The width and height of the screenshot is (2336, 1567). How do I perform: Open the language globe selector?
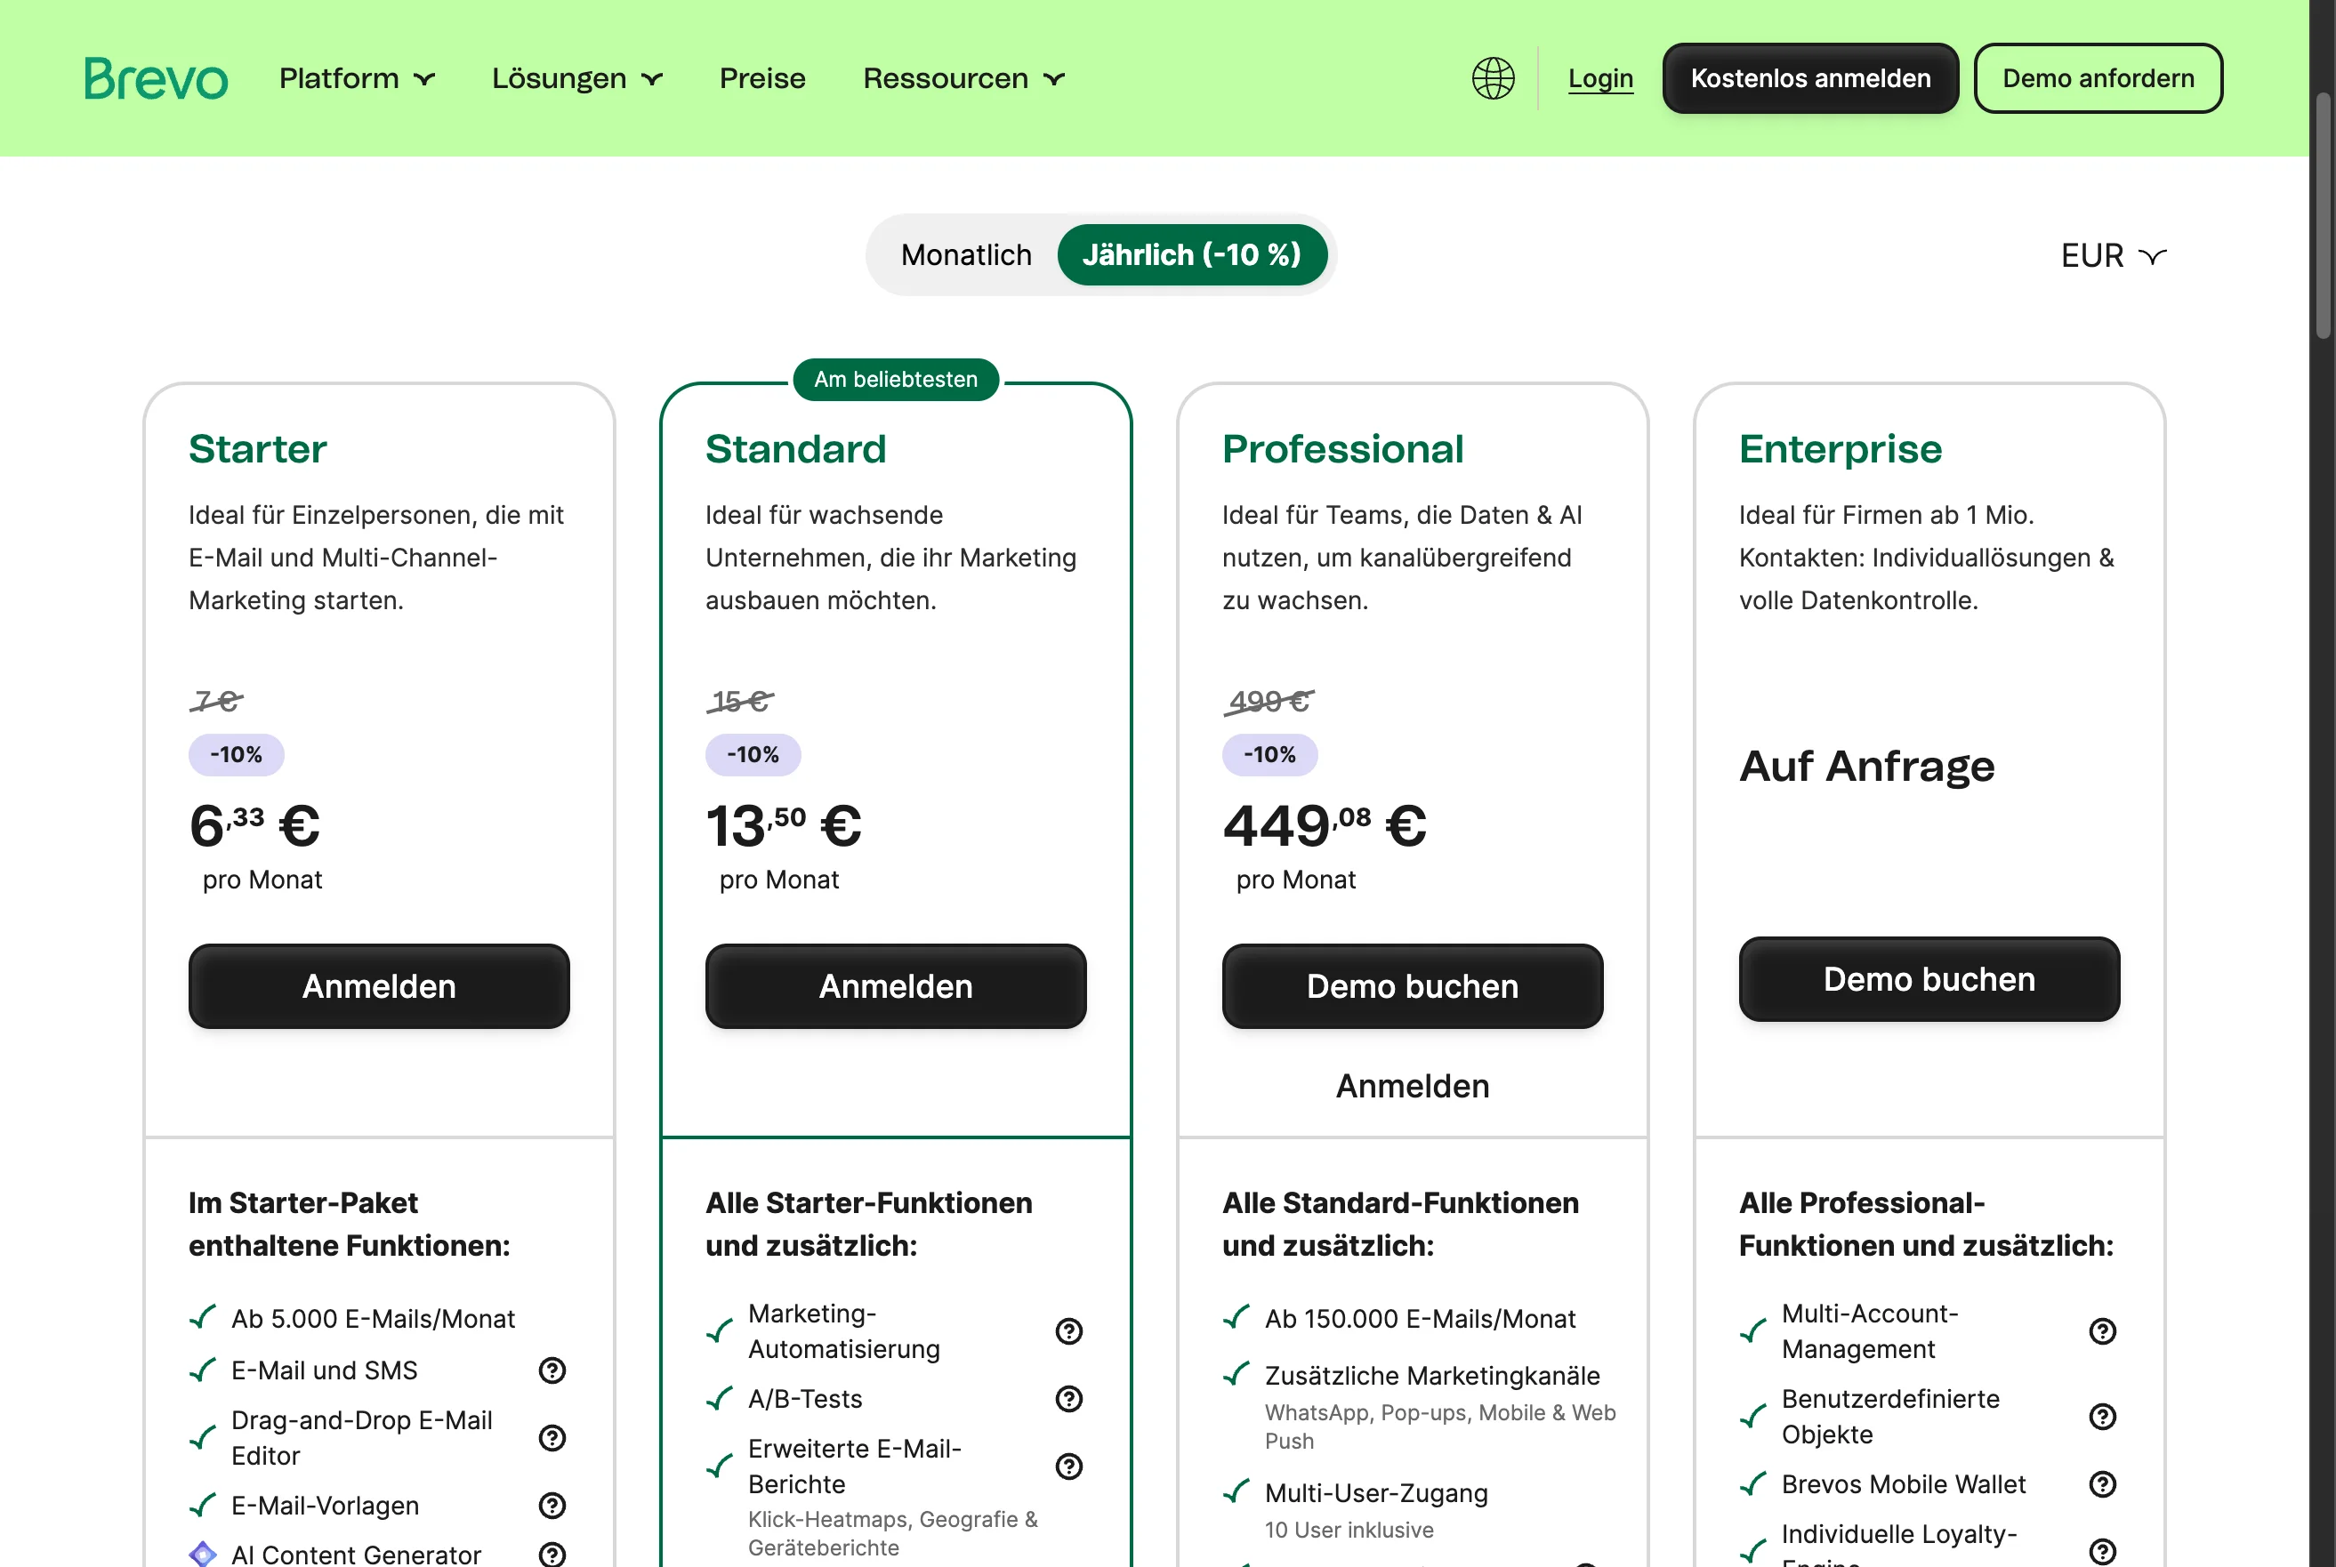pyautogui.click(x=1493, y=78)
